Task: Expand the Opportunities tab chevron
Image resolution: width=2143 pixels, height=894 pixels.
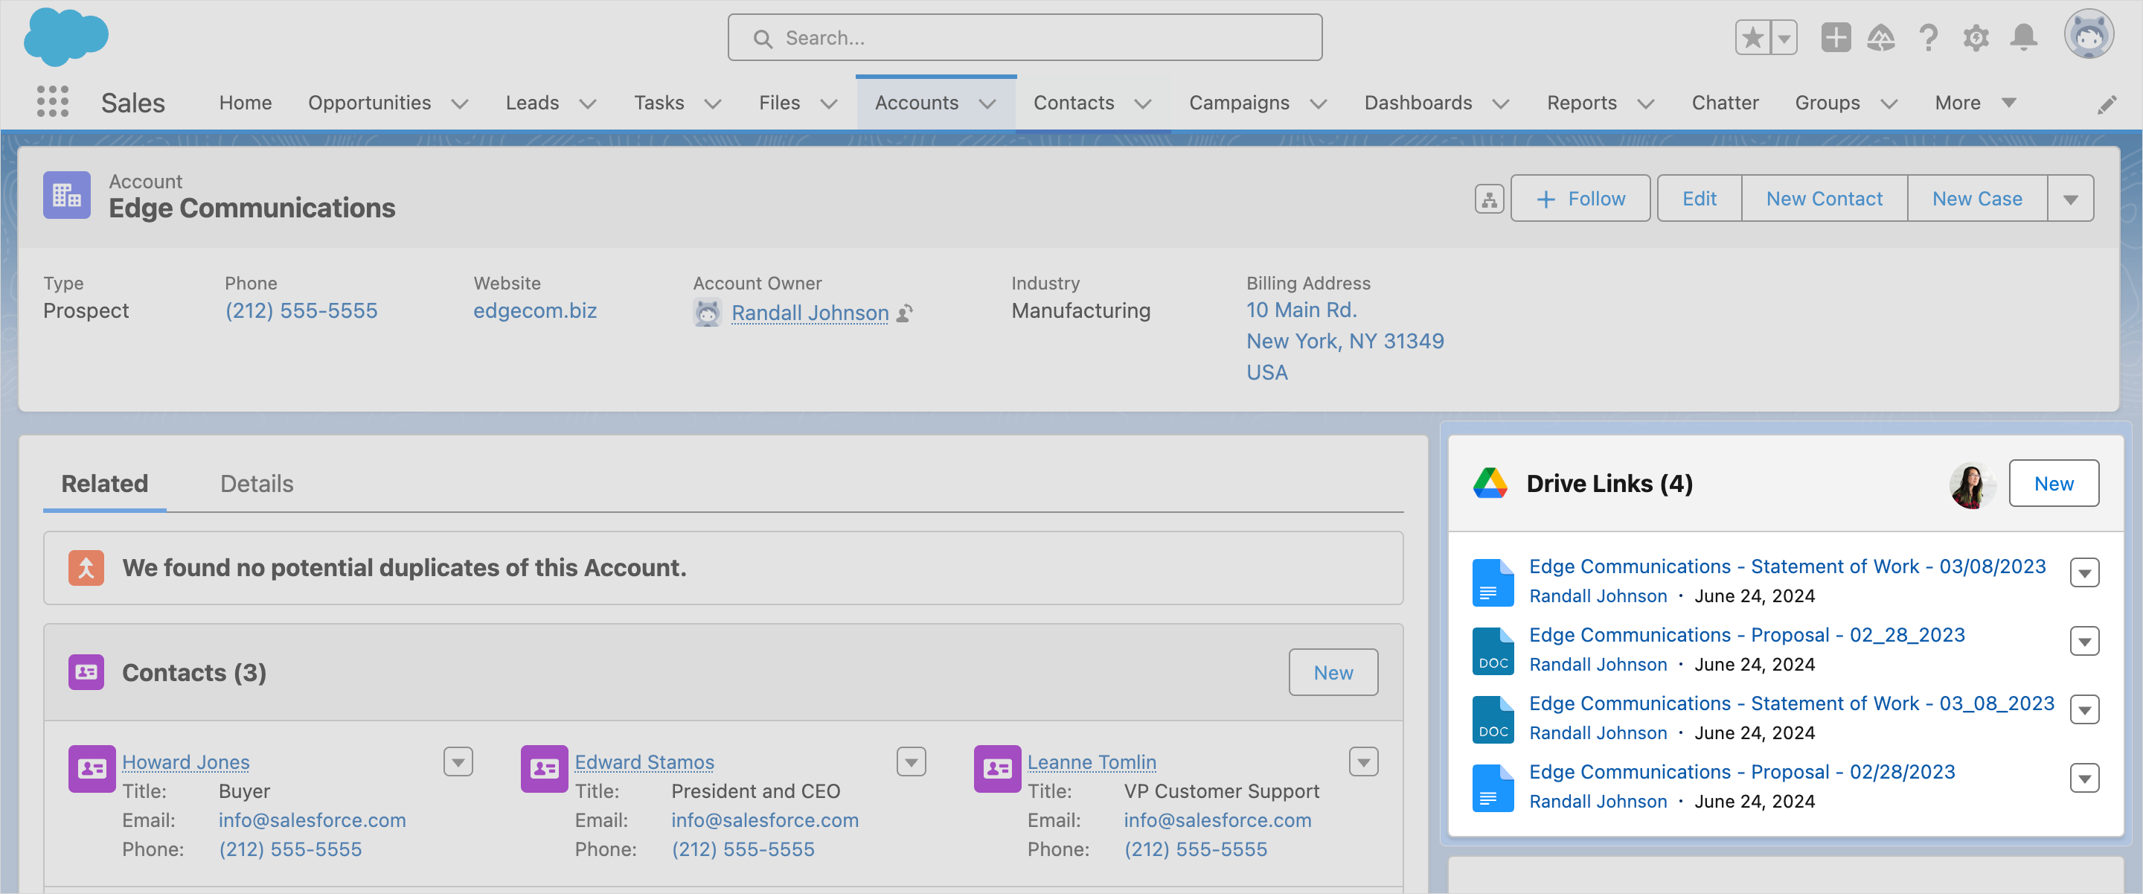Action: [x=460, y=103]
